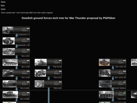Screen dimensions: 137x103
Task: Select the Strv m/31 Rank I panel
Action: (x=22, y=52)
